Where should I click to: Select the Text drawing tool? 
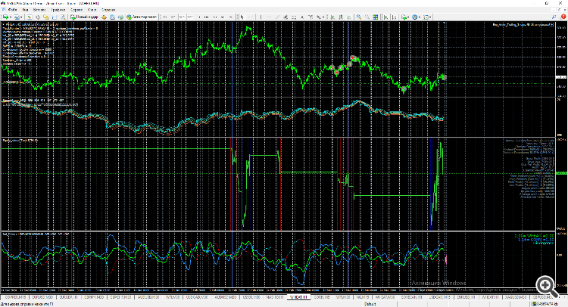[302, 17]
